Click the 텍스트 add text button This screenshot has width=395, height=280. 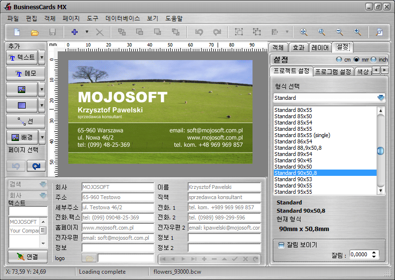pos(22,58)
